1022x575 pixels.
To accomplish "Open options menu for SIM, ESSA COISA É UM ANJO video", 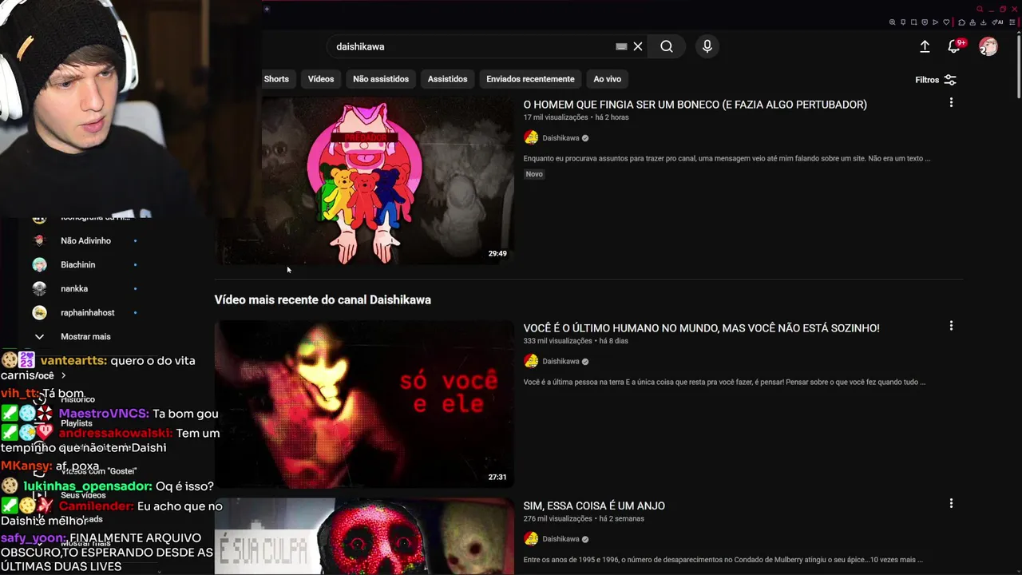I will pos(951,503).
